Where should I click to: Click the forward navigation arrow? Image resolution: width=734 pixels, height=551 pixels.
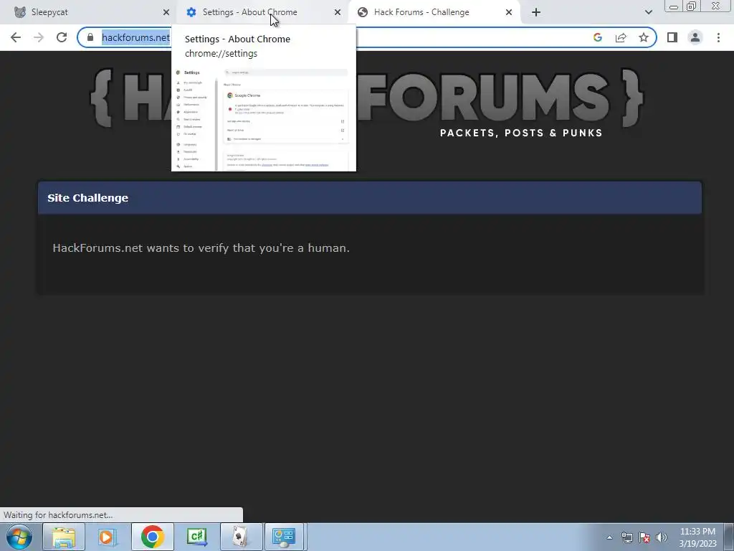click(x=39, y=37)
